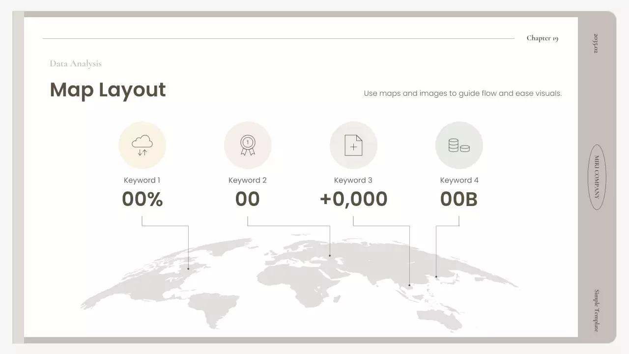Click the Keyword 1 label

point(142,180)
